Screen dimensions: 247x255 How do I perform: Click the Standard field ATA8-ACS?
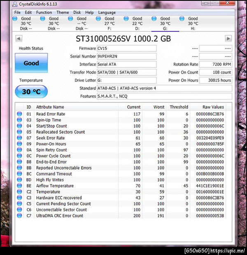164,88
